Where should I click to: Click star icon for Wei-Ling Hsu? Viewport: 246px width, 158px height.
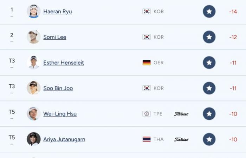pyautogui.click(x=209, y=114)
